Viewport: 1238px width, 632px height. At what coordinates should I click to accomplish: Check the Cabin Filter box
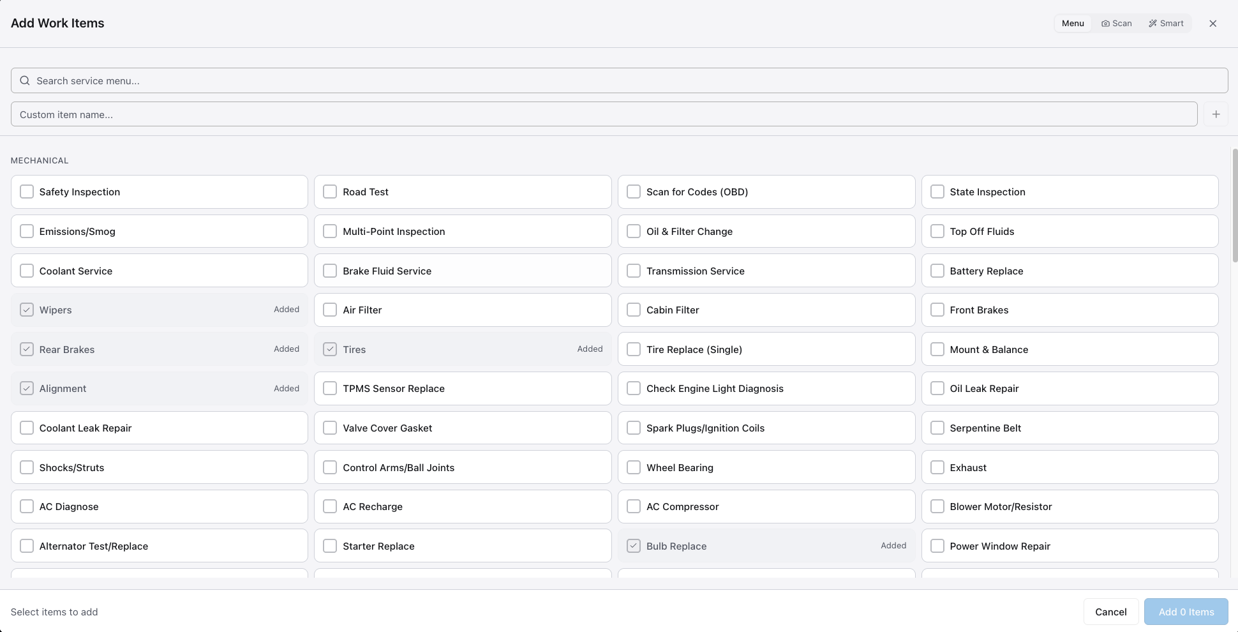coord(634,310)
